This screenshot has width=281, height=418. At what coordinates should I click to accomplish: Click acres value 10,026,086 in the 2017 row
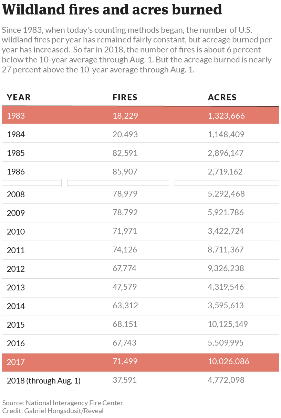click(228, 361)
